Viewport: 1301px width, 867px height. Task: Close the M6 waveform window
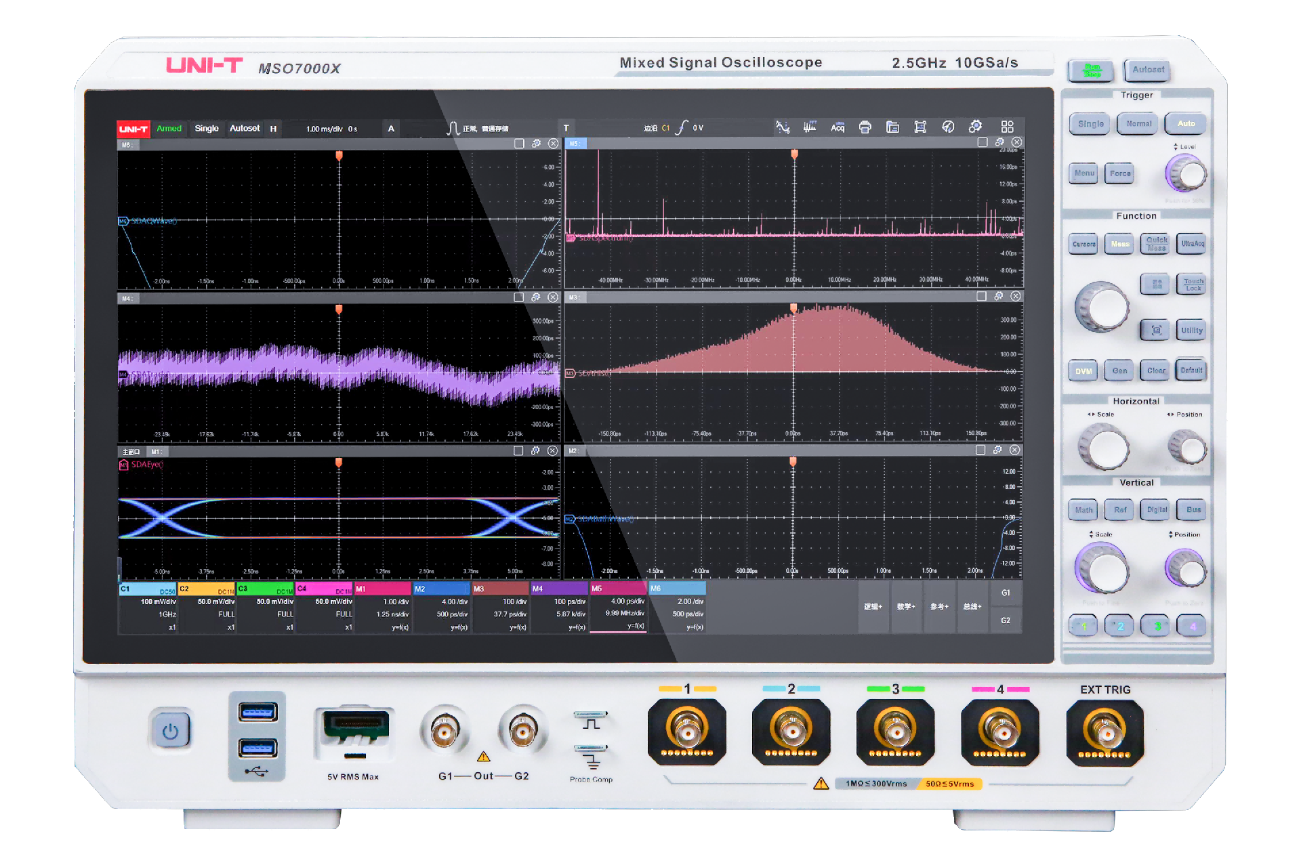554,144
